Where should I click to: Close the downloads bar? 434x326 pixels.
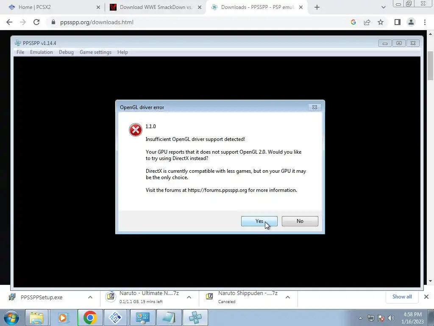(x=426, y=297)
